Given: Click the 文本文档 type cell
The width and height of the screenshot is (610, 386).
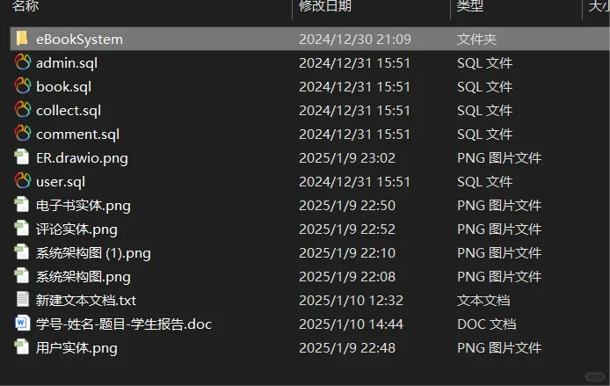Looking at the screenshot, I should (483, 301).
